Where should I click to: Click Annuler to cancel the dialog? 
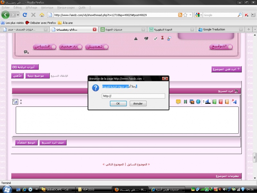[x=138, y=104]
